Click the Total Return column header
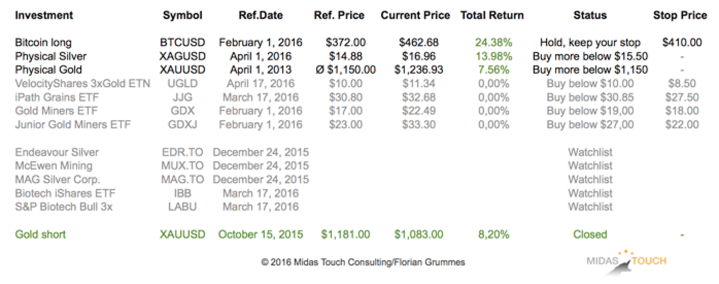This screenshot has height=284, width=719. click(492, 16)
